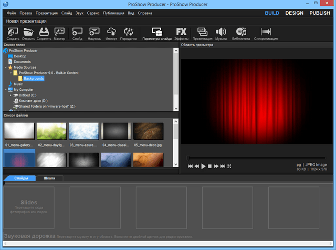Click the preview seek slider handle

188,158
